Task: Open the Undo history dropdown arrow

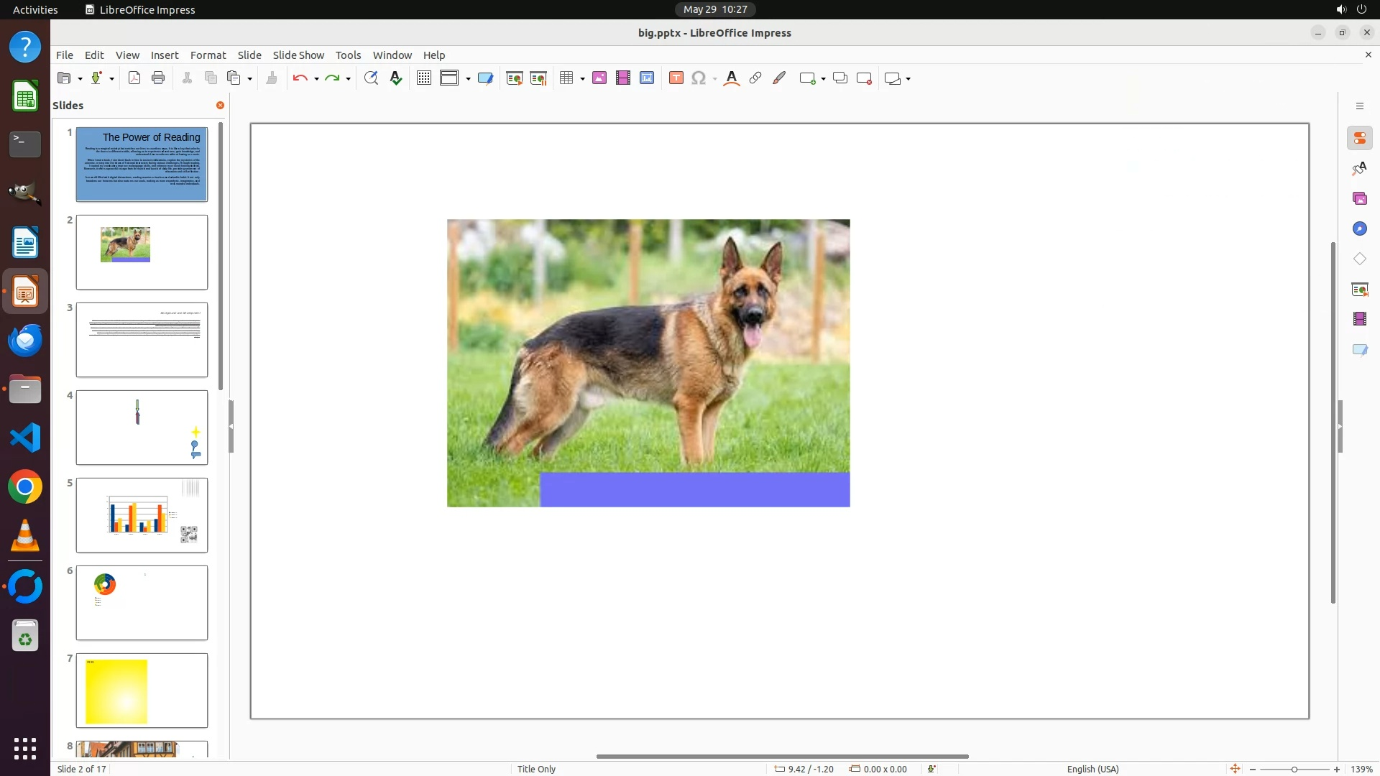Action: 316,78
